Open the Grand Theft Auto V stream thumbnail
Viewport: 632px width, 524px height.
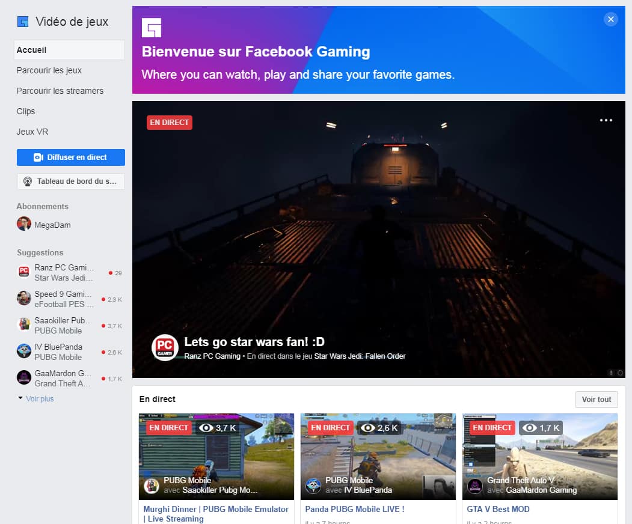[540, 456]
